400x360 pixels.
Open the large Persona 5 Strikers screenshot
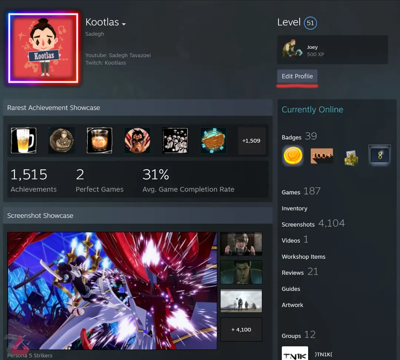pyautogui.click(x=112, y=291)
